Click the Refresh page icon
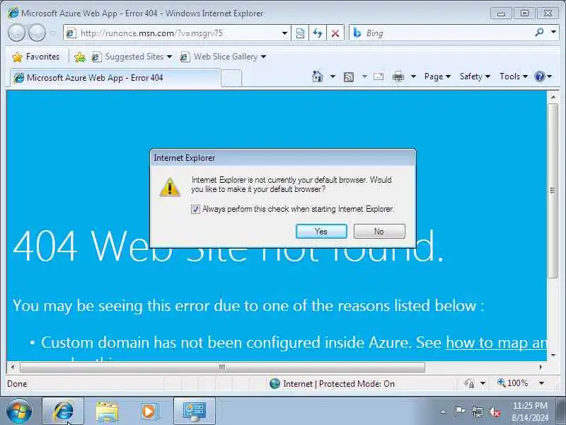 318,33
